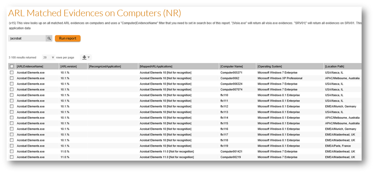Open the rows per page dropdown
Image resolution: width=375 pixels, height=174 pixels.
(x=48, y=57)
